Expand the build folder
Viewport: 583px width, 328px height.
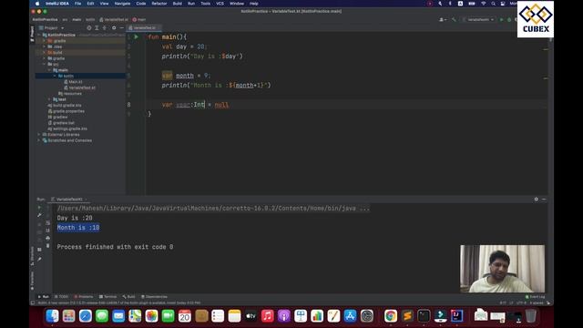[x=45, y=53]
